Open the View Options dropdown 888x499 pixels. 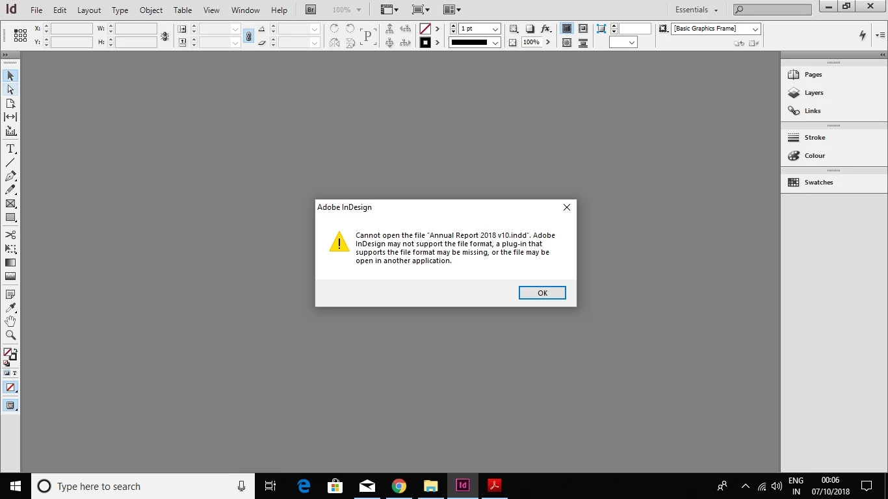click(x=389, y=10)
